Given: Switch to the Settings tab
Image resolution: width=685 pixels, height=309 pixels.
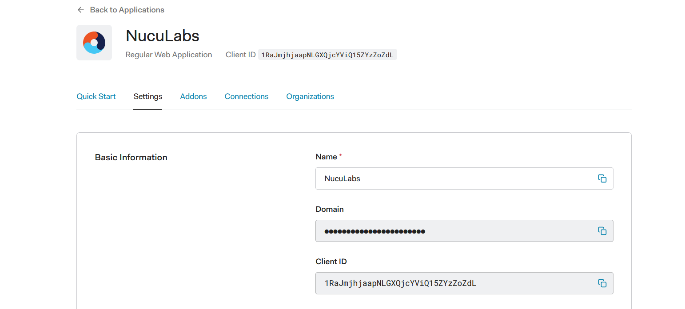Looking at the screenshot, I should (x=148, y=96).
